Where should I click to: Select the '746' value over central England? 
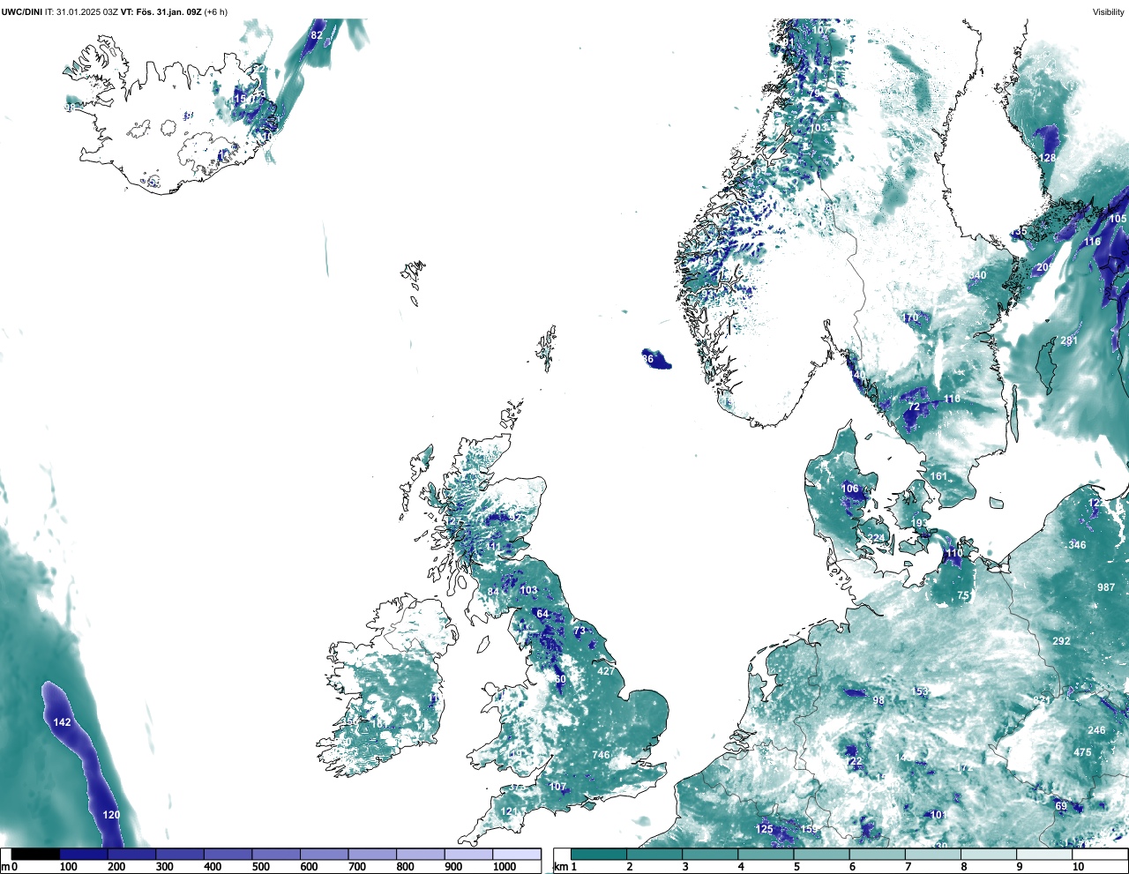pos(601,755)
